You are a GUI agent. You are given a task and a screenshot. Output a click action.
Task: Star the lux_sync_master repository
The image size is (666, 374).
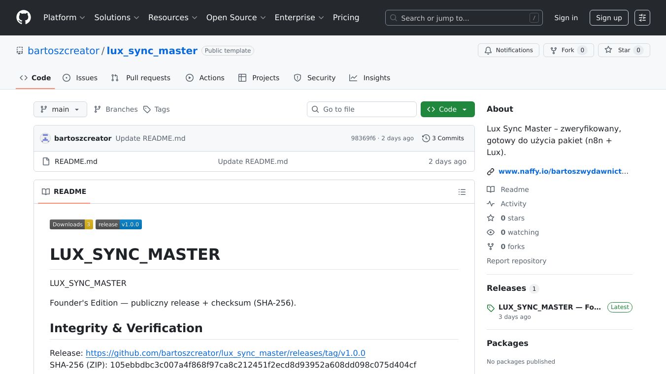(624, 50)
